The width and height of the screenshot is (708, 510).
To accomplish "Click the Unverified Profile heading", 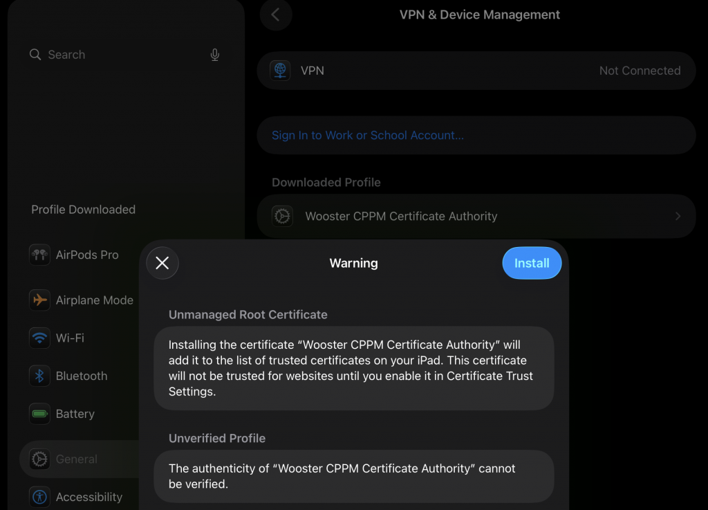I will click(216, 438).
